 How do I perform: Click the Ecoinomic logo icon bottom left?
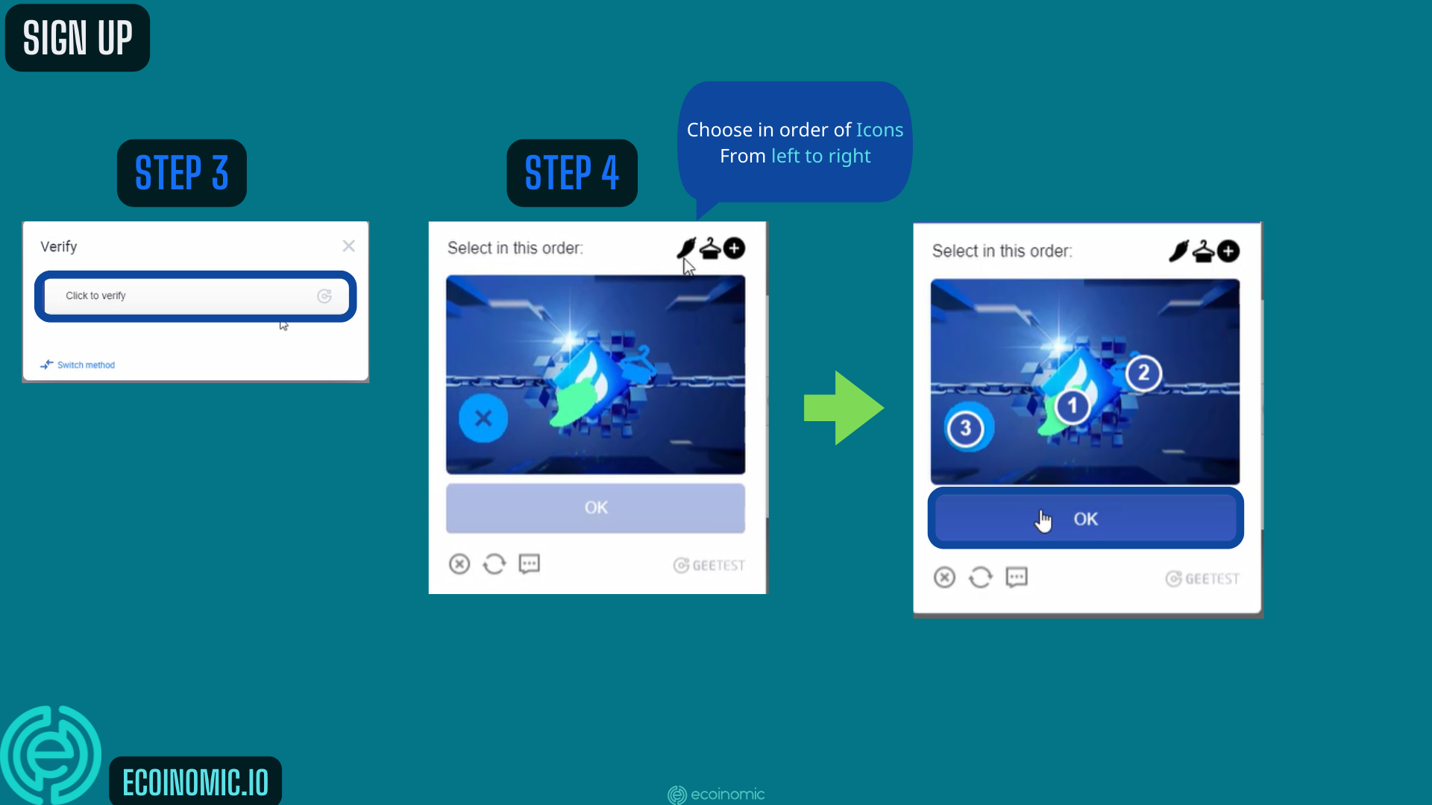[53, 757]
